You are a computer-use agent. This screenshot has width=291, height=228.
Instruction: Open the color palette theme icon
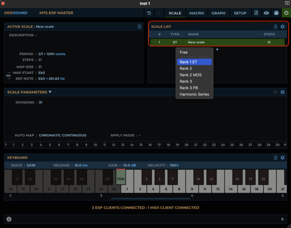pyautogui.click(x=276, y=13)
